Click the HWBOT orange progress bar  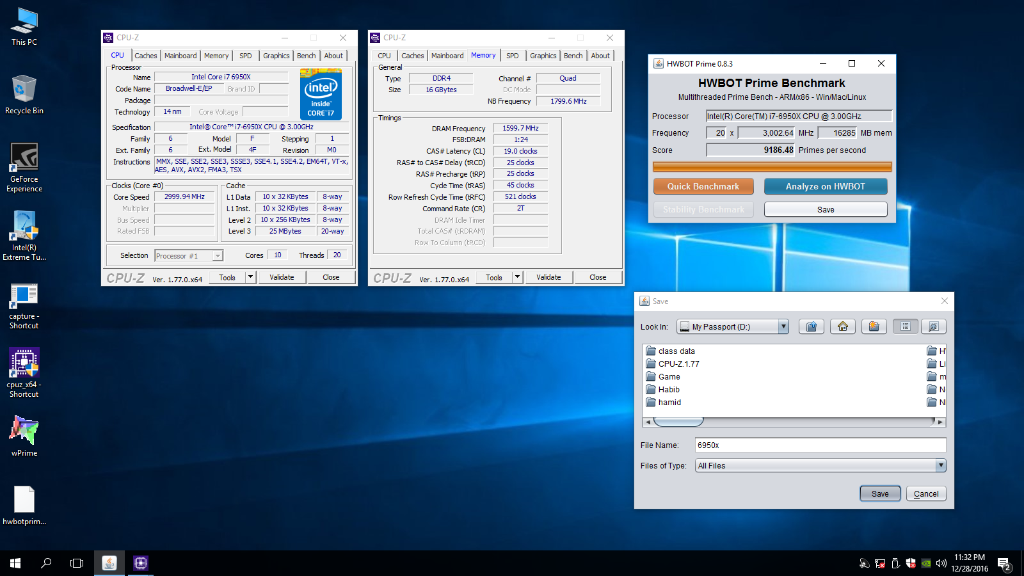(772, 166)
